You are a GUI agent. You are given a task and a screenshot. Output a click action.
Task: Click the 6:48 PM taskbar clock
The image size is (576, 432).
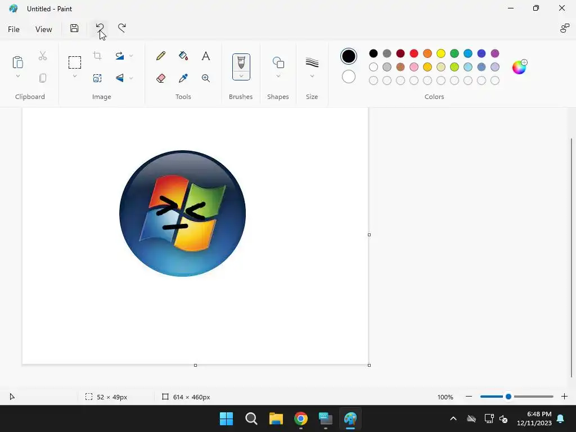[x=539, y=414]
